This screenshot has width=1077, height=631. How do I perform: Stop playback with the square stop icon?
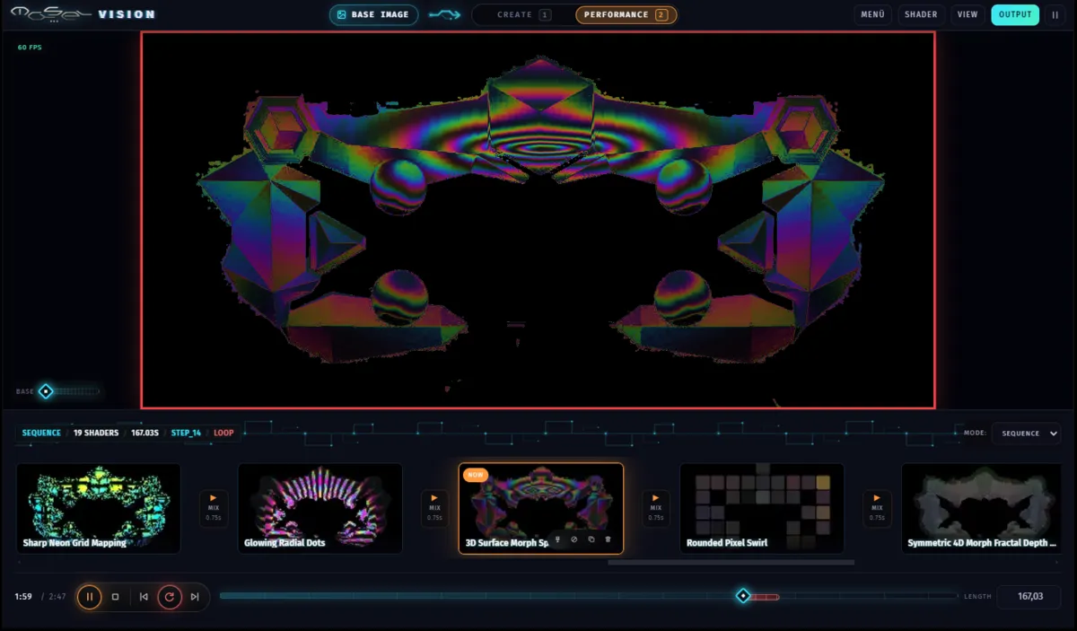[115, 597]
